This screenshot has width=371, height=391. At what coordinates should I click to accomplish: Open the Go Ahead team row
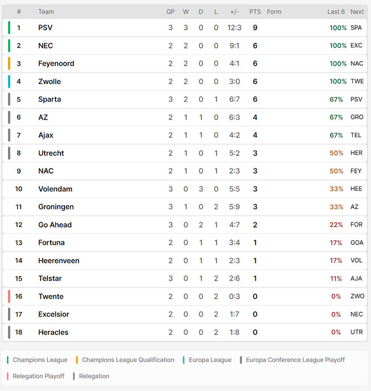click(x=185, y=225)
